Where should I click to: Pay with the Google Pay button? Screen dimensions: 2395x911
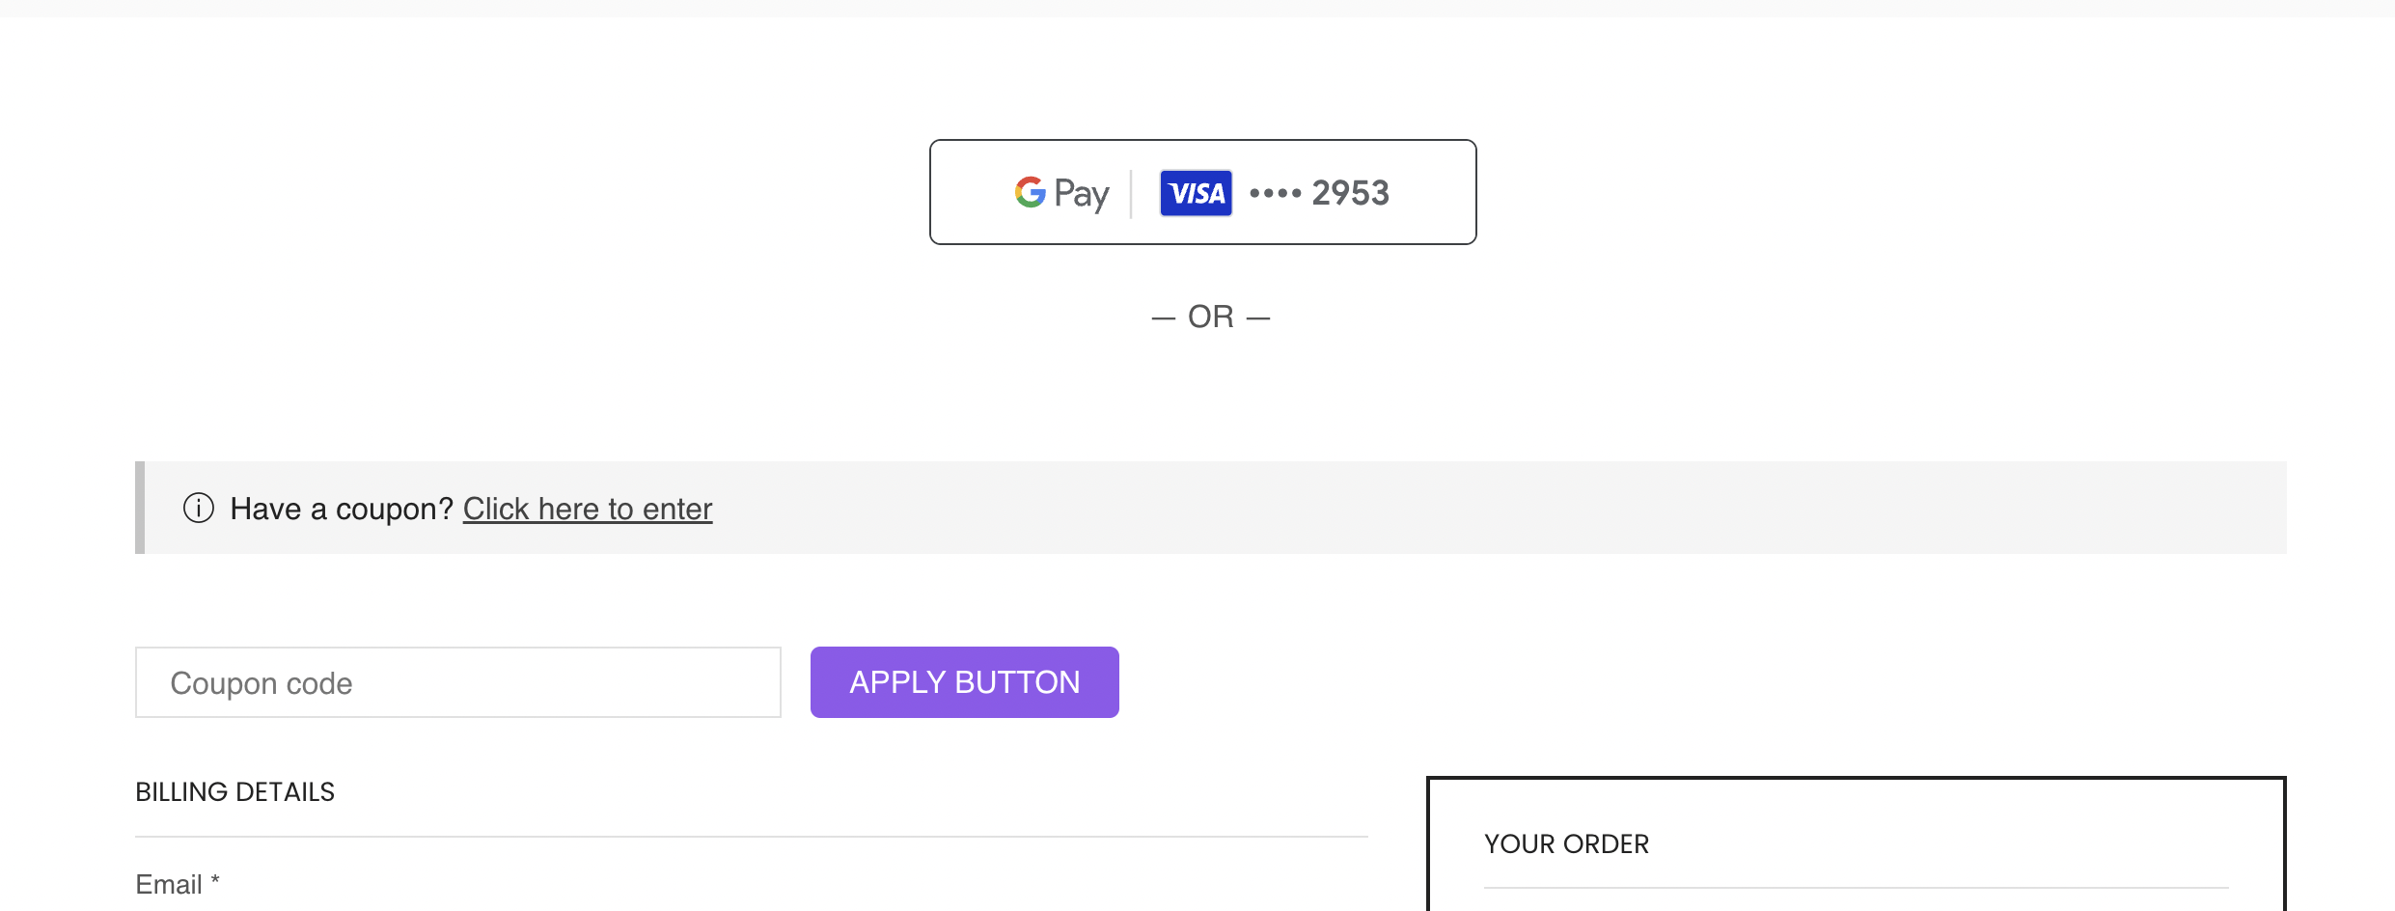click(x=1202, y=192)
